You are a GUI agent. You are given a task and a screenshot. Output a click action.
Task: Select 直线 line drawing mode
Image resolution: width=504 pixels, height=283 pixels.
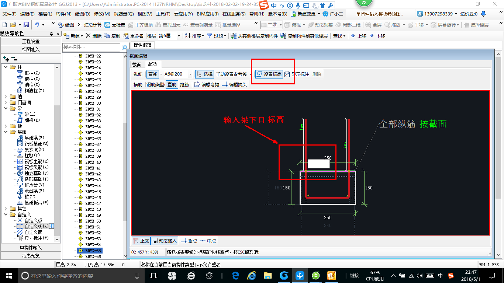pos(152,74)
